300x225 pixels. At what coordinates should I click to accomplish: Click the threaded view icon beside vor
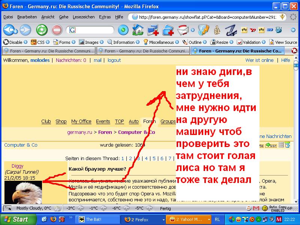(288, 145)
